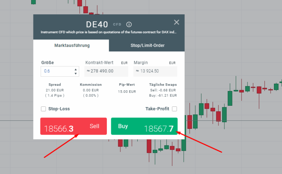Open the Stop/Limit-Order tab
282x174 pixels.
click(x=147, y=46)
